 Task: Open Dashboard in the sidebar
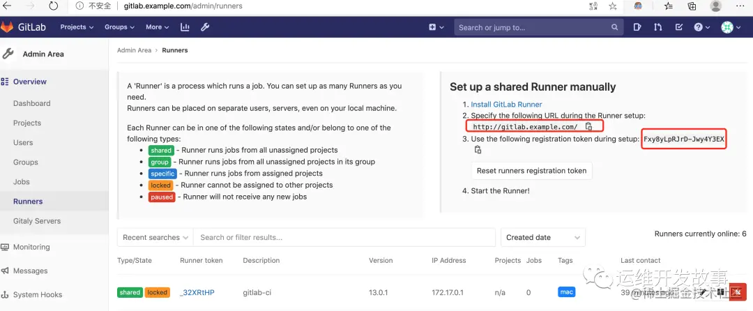point(31,103)
